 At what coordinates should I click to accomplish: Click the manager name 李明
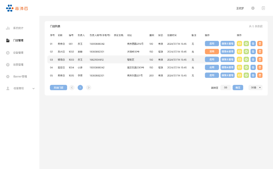[80, 75]
